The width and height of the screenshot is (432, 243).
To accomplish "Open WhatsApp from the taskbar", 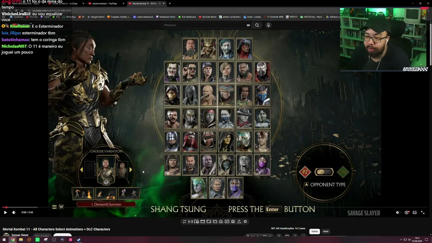I will pos(37,240).
